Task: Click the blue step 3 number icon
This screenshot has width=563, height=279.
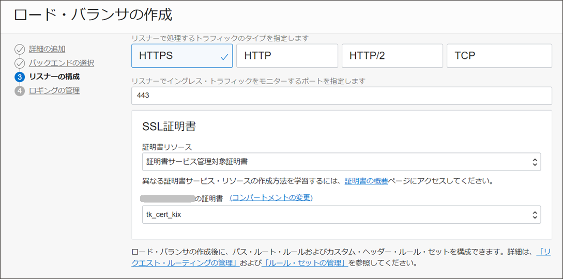Action: pyautogui.click(x=20, y=77)
